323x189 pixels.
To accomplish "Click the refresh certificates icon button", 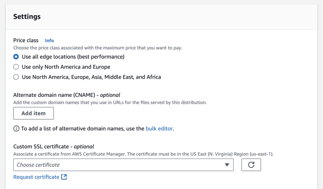I will 251,165.
